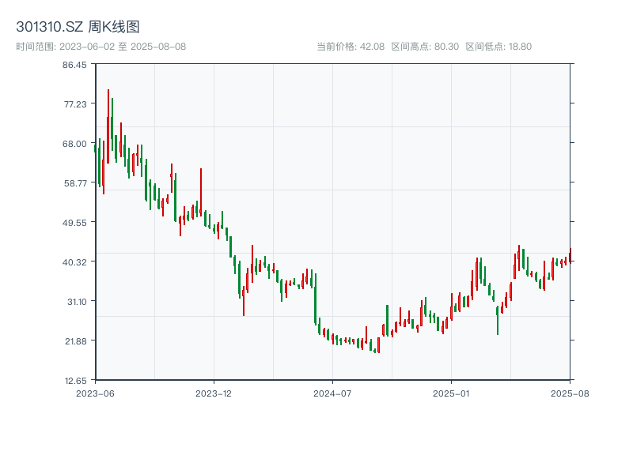Click the 当前价格 42.08 label

pyautogui.click(x=351, y=47)
